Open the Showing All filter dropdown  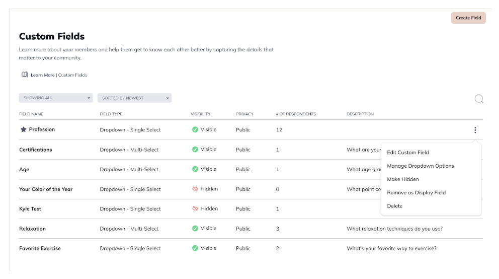56,98
